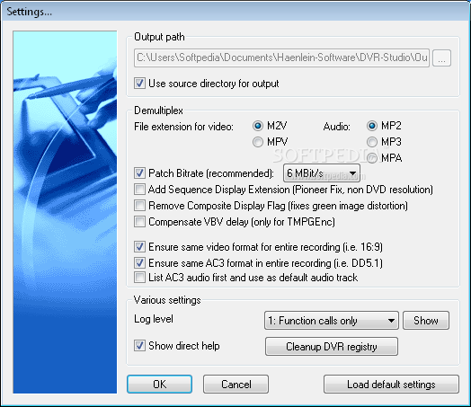This screenshot has height=407, width=471.
Task: Click the Output path text field
Action: pos(281,58)
